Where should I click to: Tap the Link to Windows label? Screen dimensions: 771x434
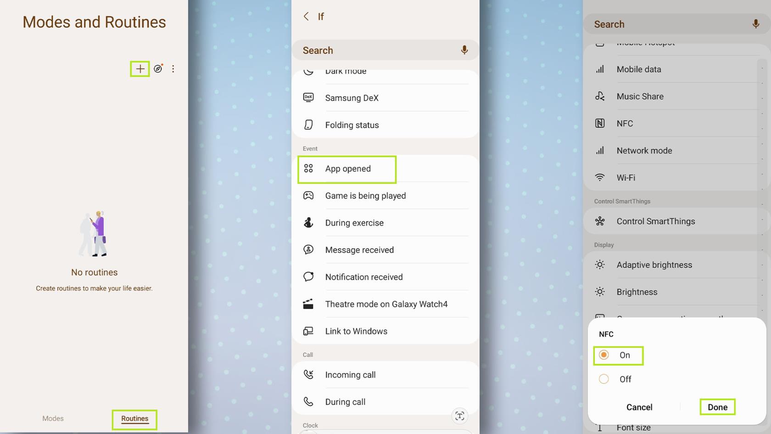click(356, 331)
